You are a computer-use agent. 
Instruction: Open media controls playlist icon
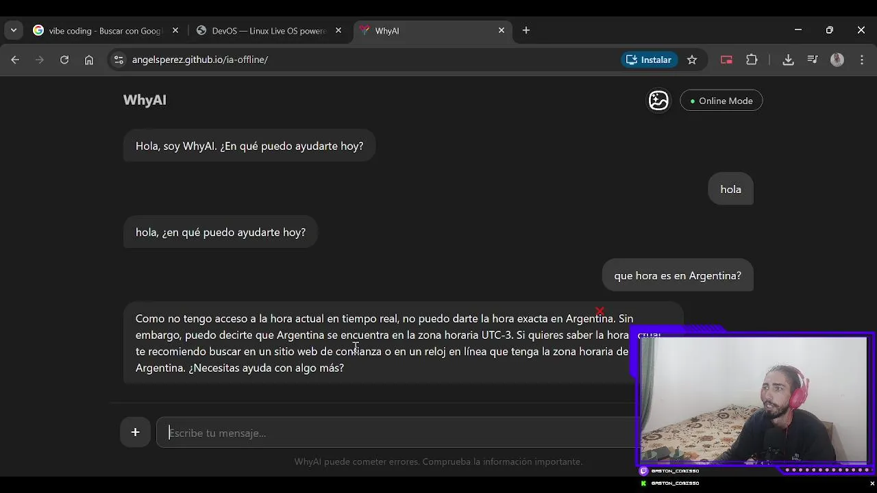(x=813, y=60)
